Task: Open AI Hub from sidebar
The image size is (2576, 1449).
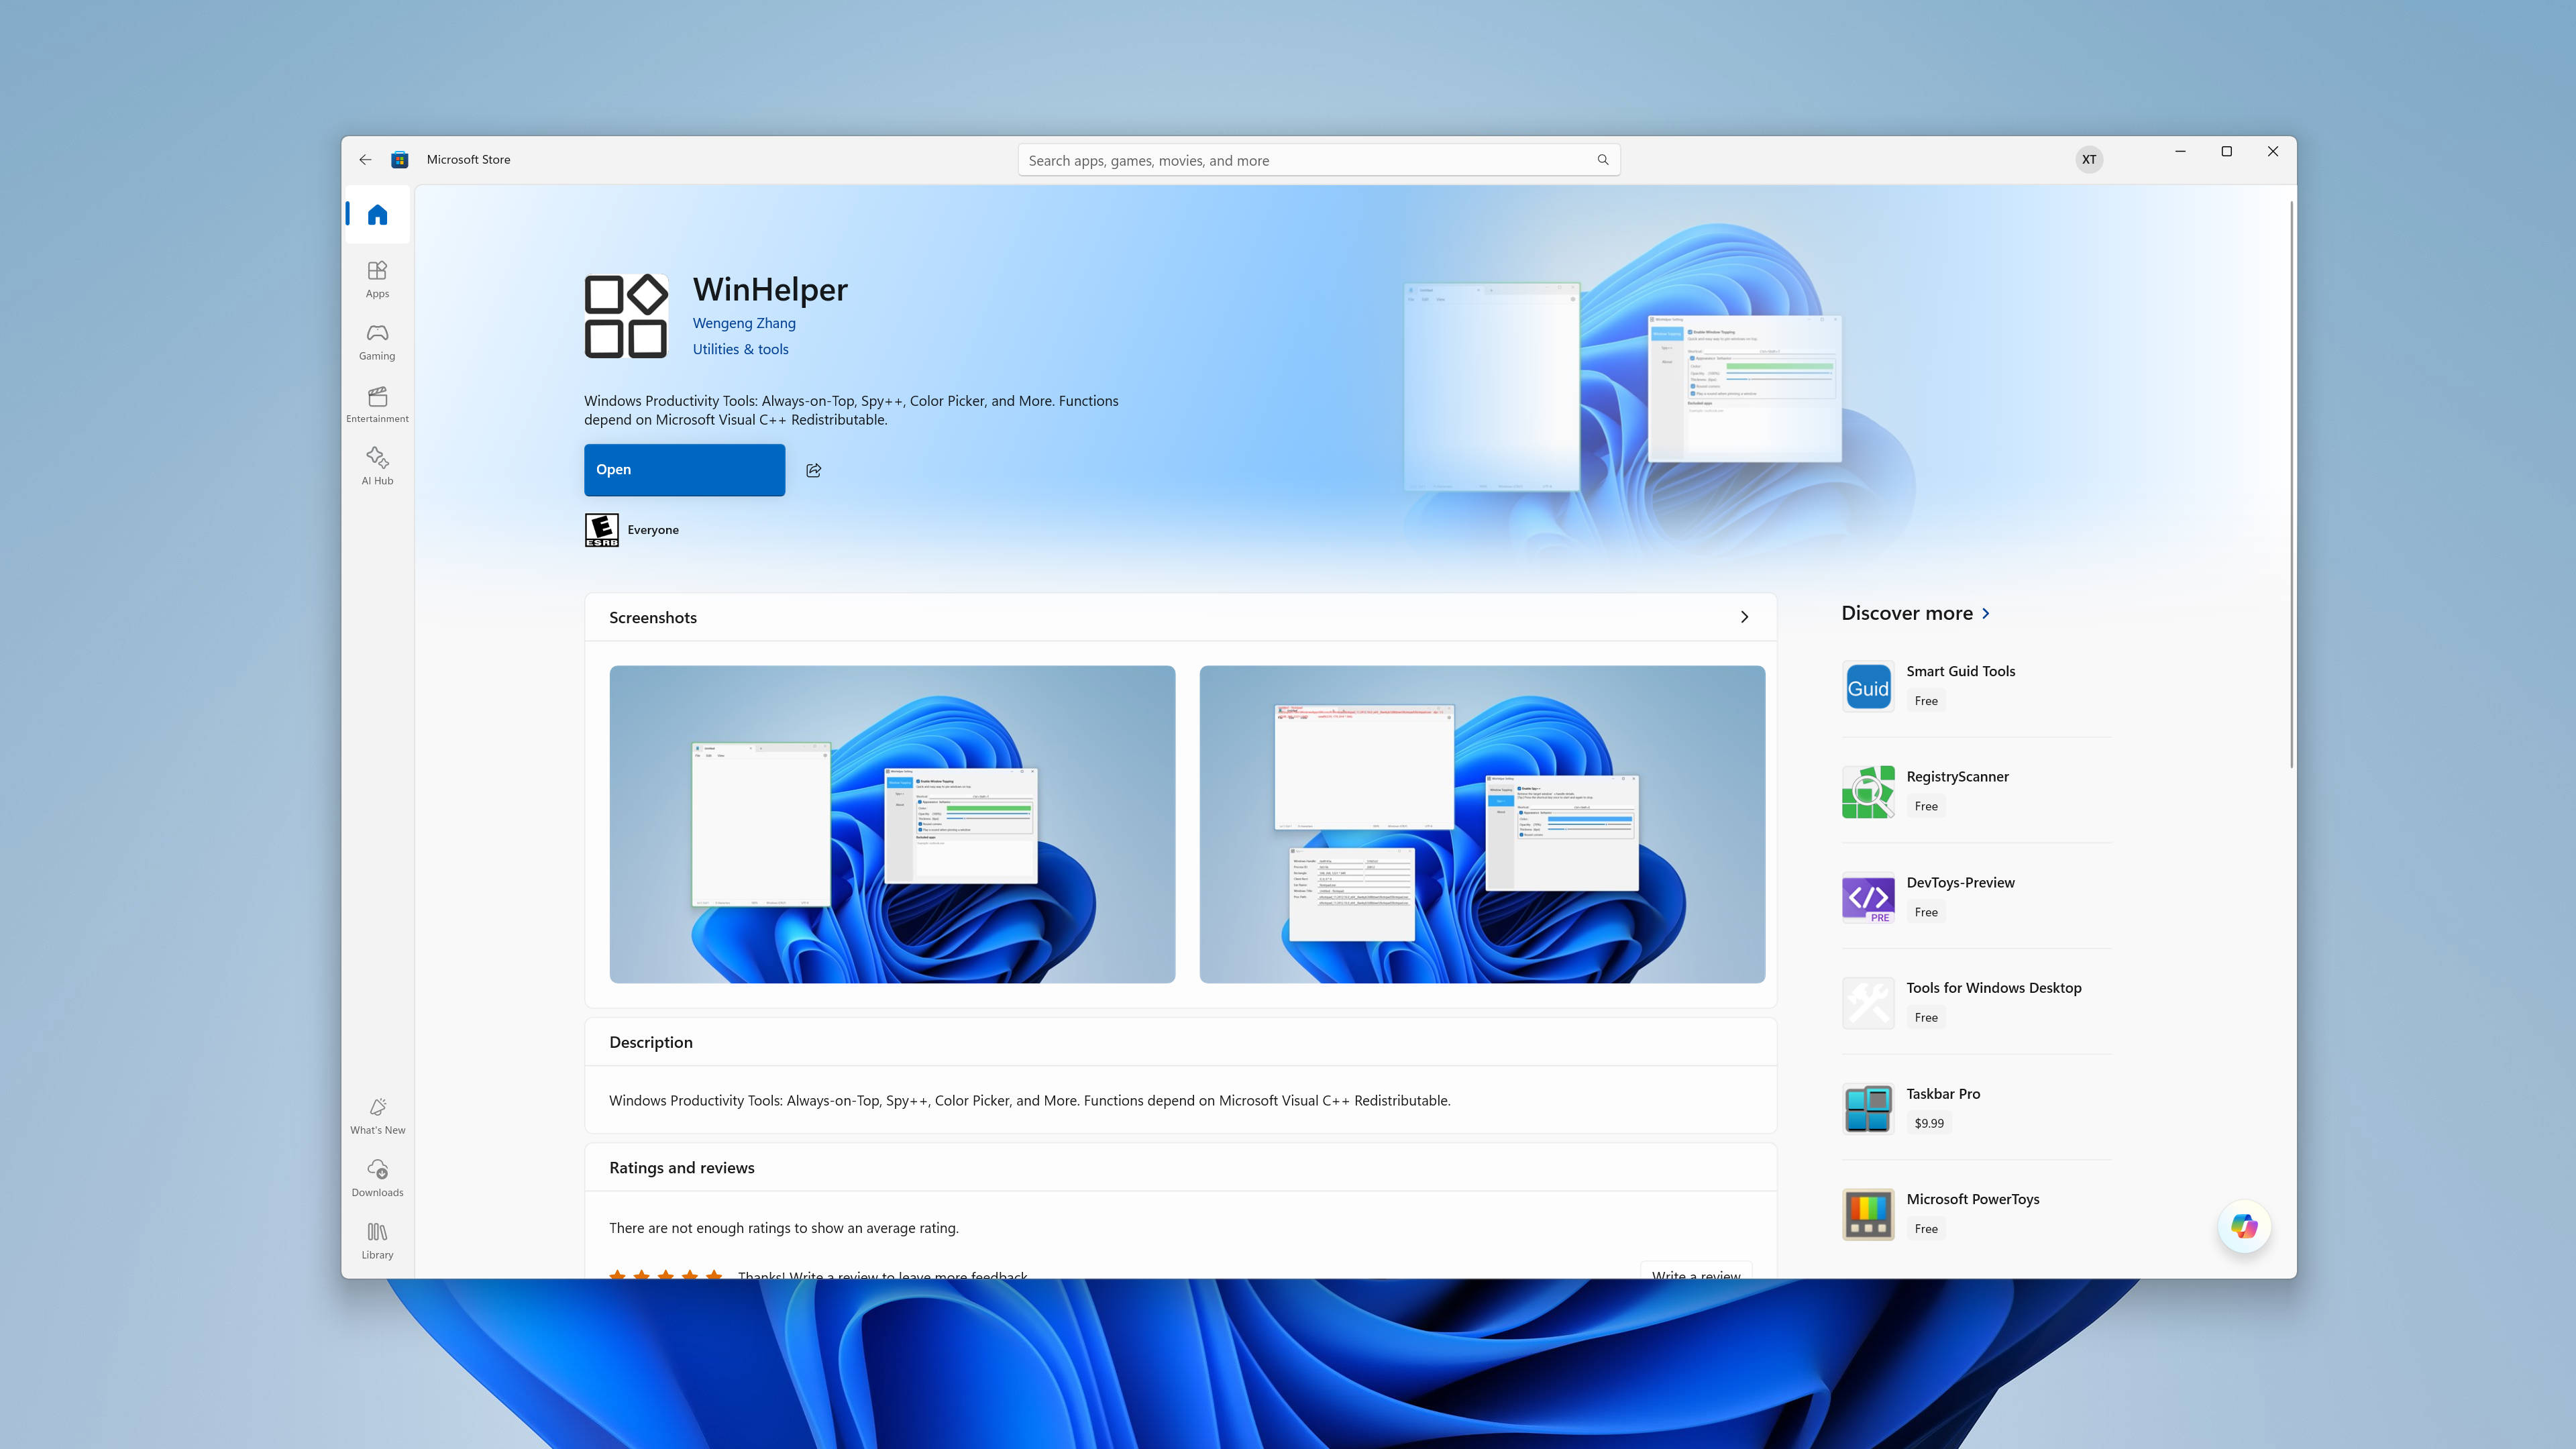Action: click(377, 466)
